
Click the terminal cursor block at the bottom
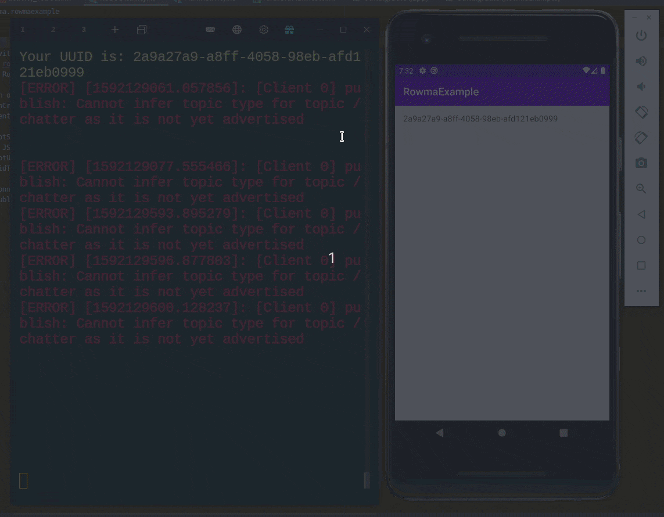click(24, 480)
